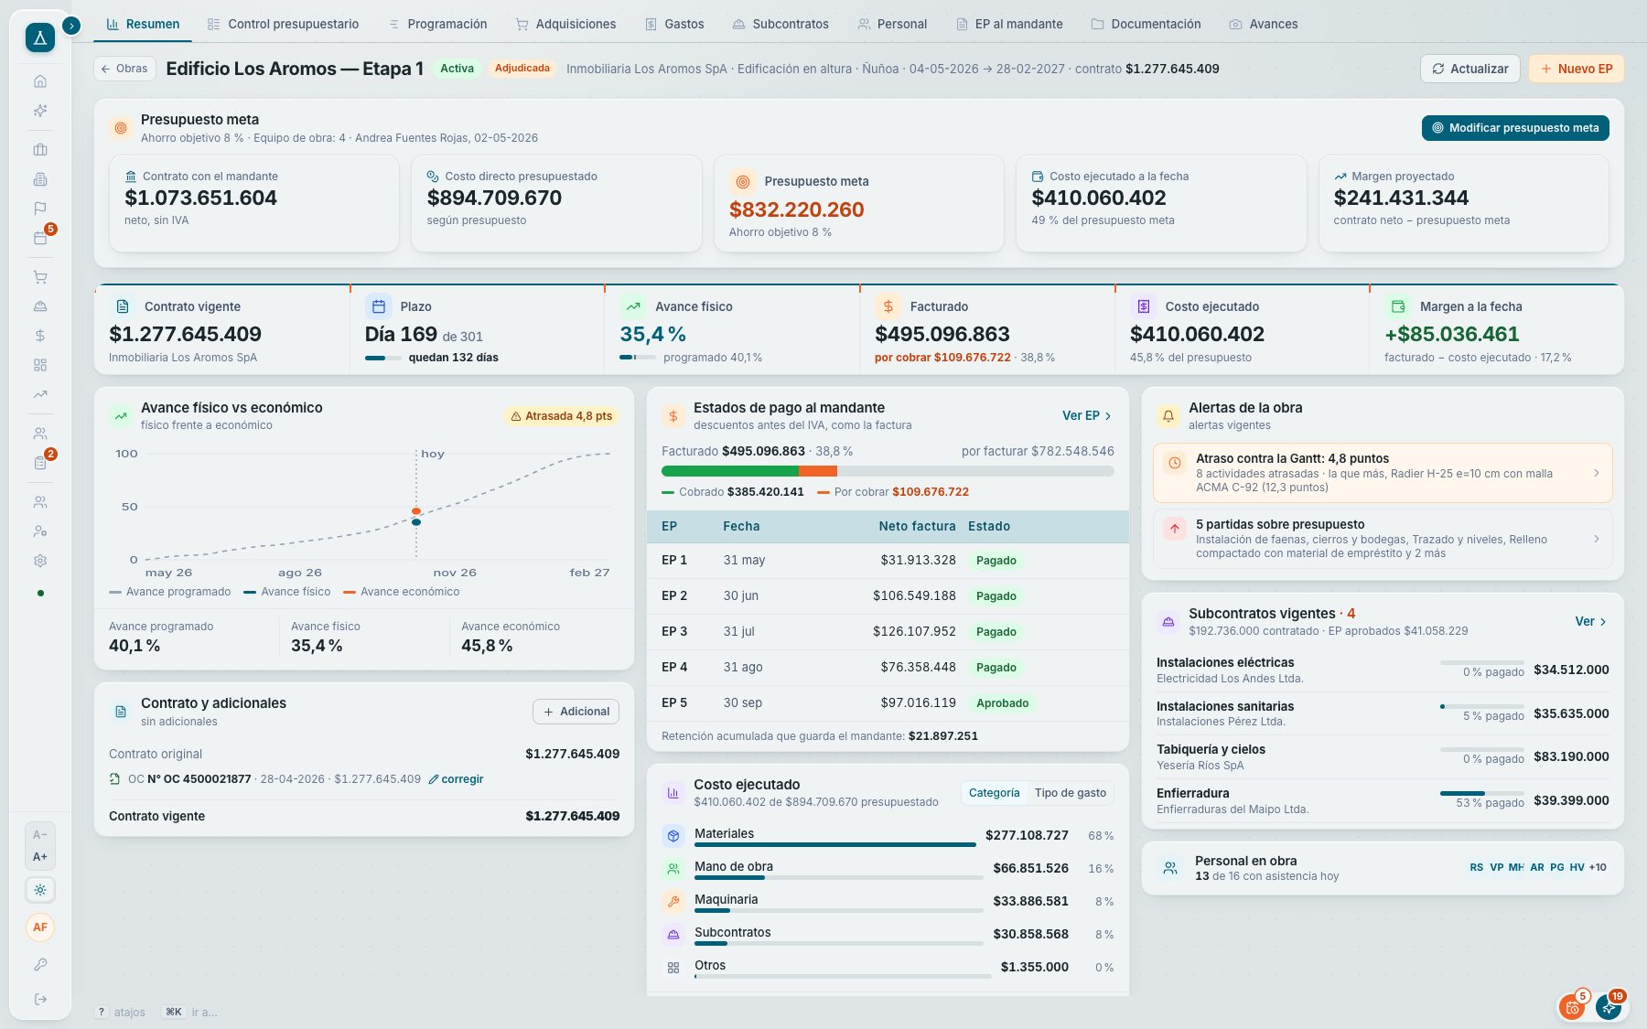Open the Subcontratos tab
This screenshot has width=1647, height=1029.
tap(780, 25)
